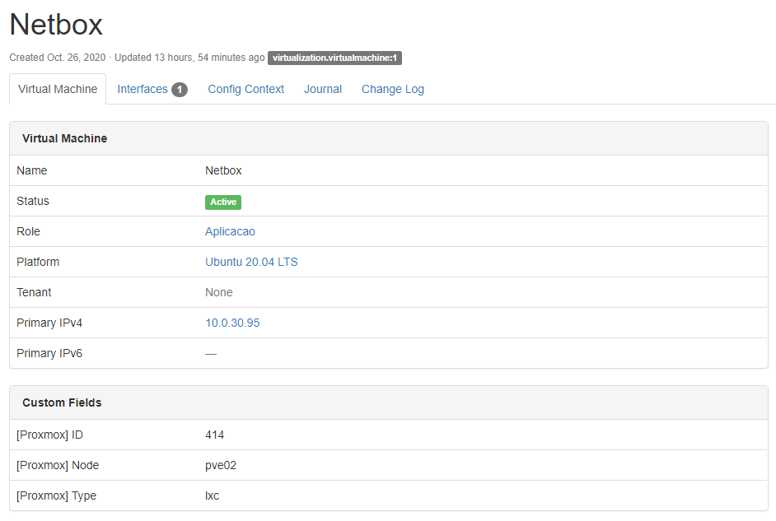Click the Interfaces count badge showing 1
Viewport: 776px width, 521px height.
180,90
